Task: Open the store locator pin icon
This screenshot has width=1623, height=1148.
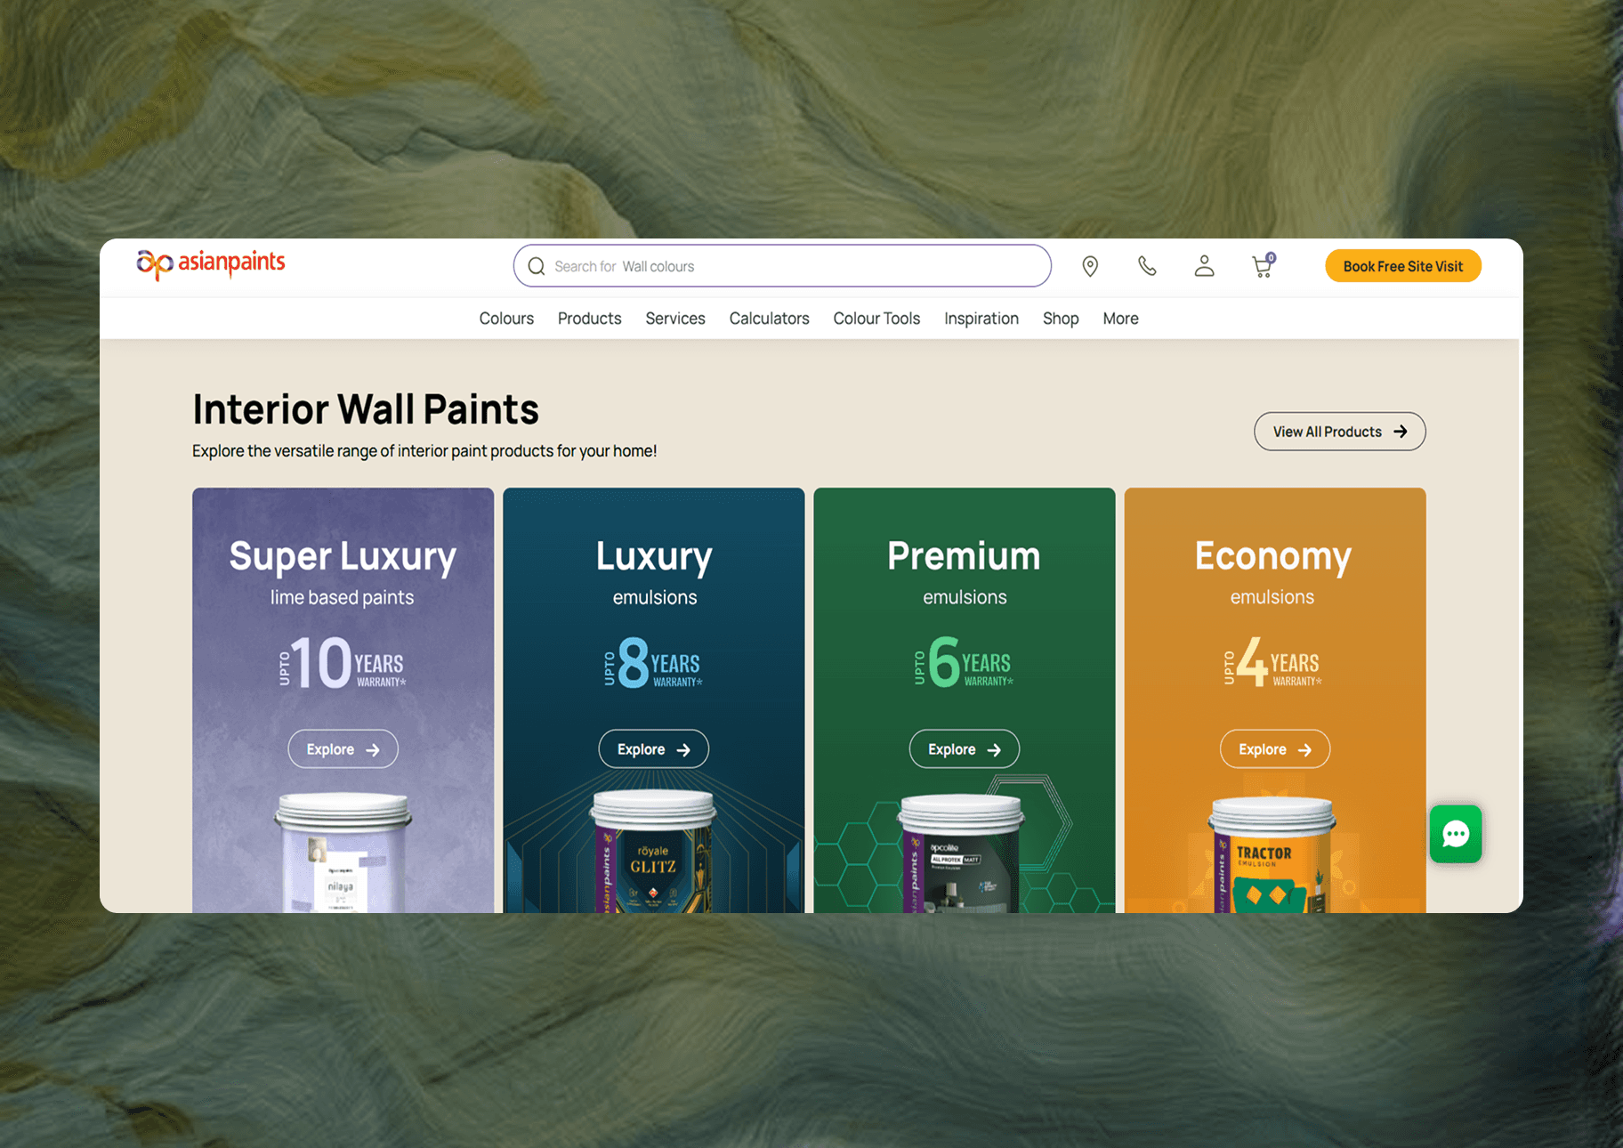Action: [x=1090, y=266]
